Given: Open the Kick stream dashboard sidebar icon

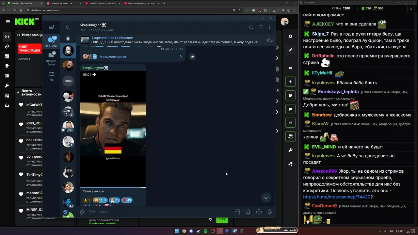Looking at the screenshot, I should tap(7, 37).
